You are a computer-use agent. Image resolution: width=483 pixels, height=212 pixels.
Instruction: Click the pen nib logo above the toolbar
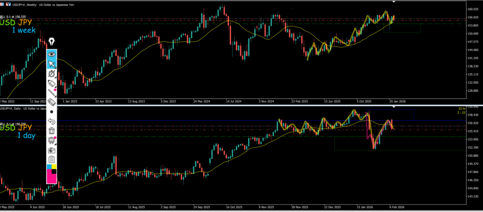(52, 42)
